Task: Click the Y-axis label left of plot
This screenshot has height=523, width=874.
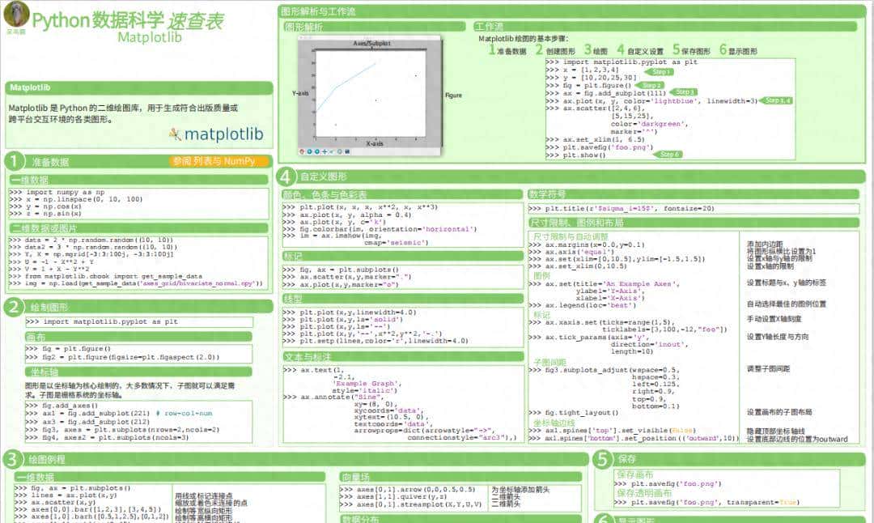Action: tap(300, 93)
